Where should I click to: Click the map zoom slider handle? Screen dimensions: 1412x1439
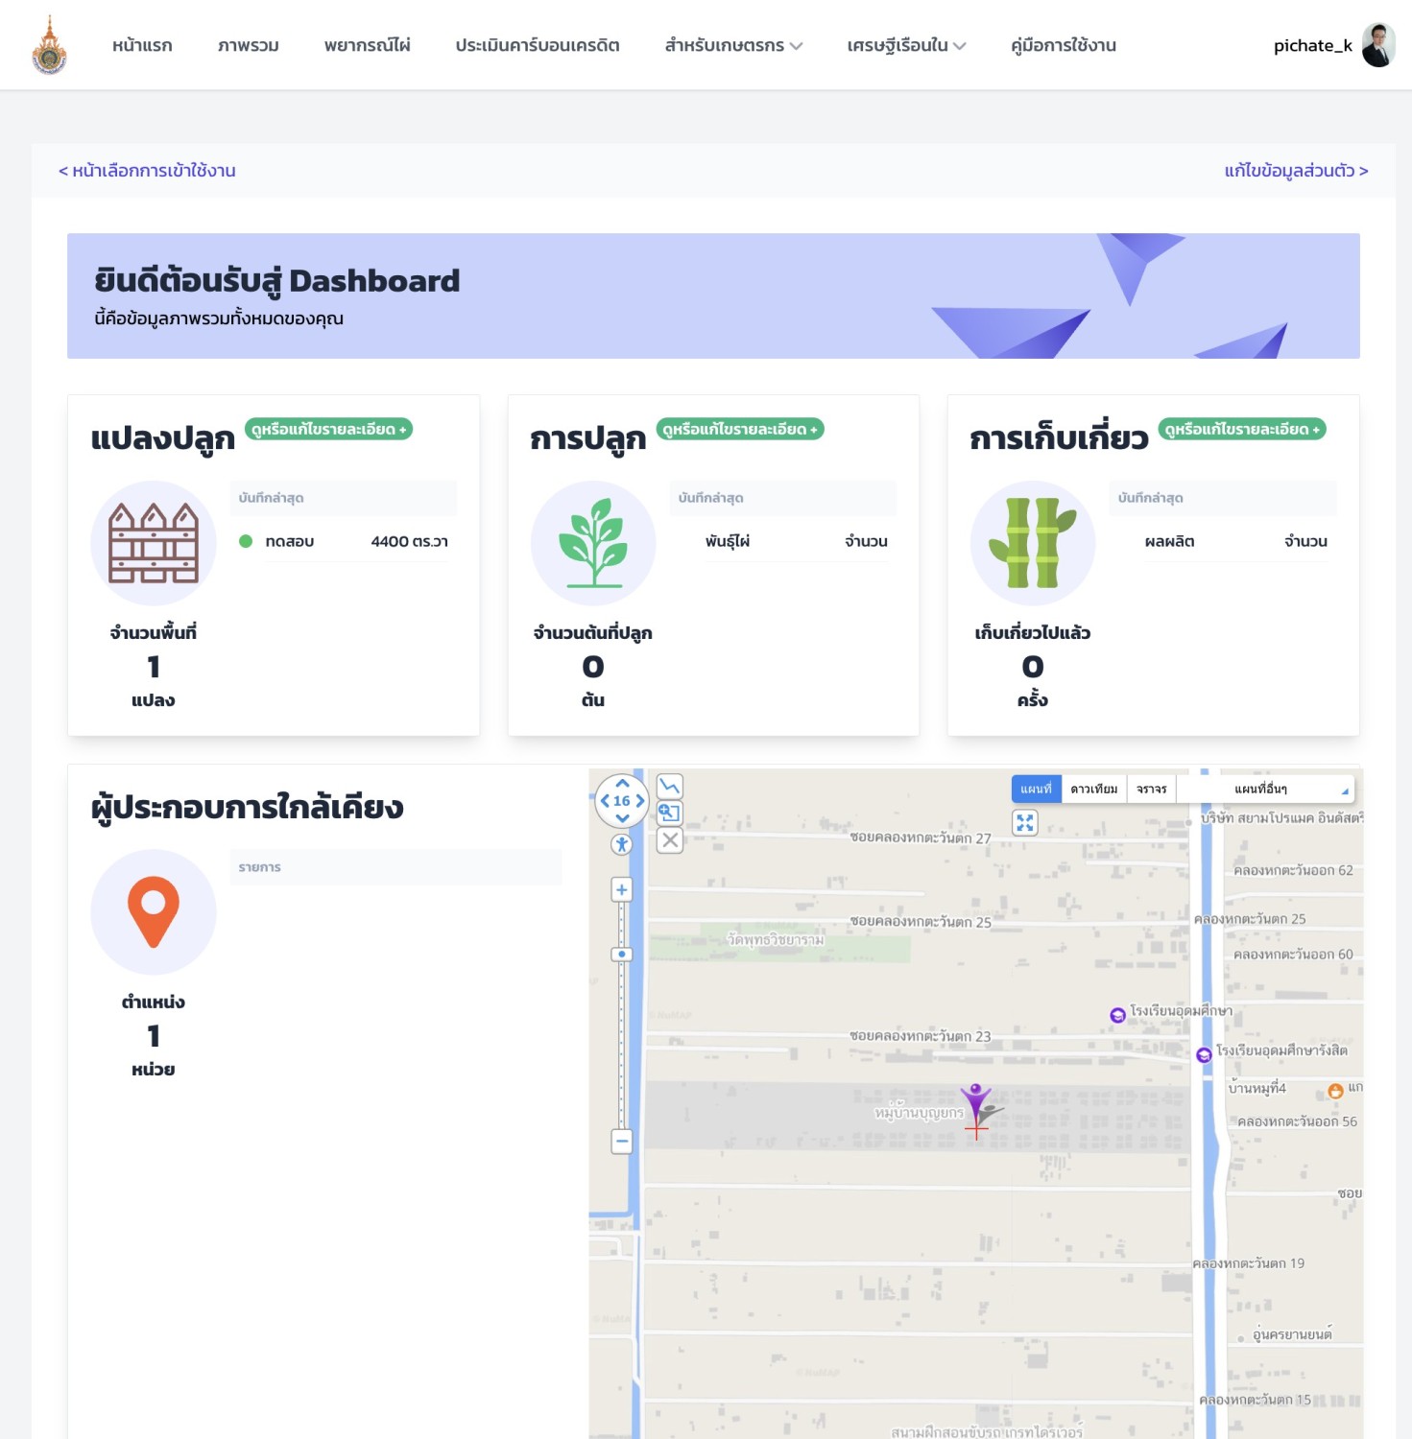(622, 955)
